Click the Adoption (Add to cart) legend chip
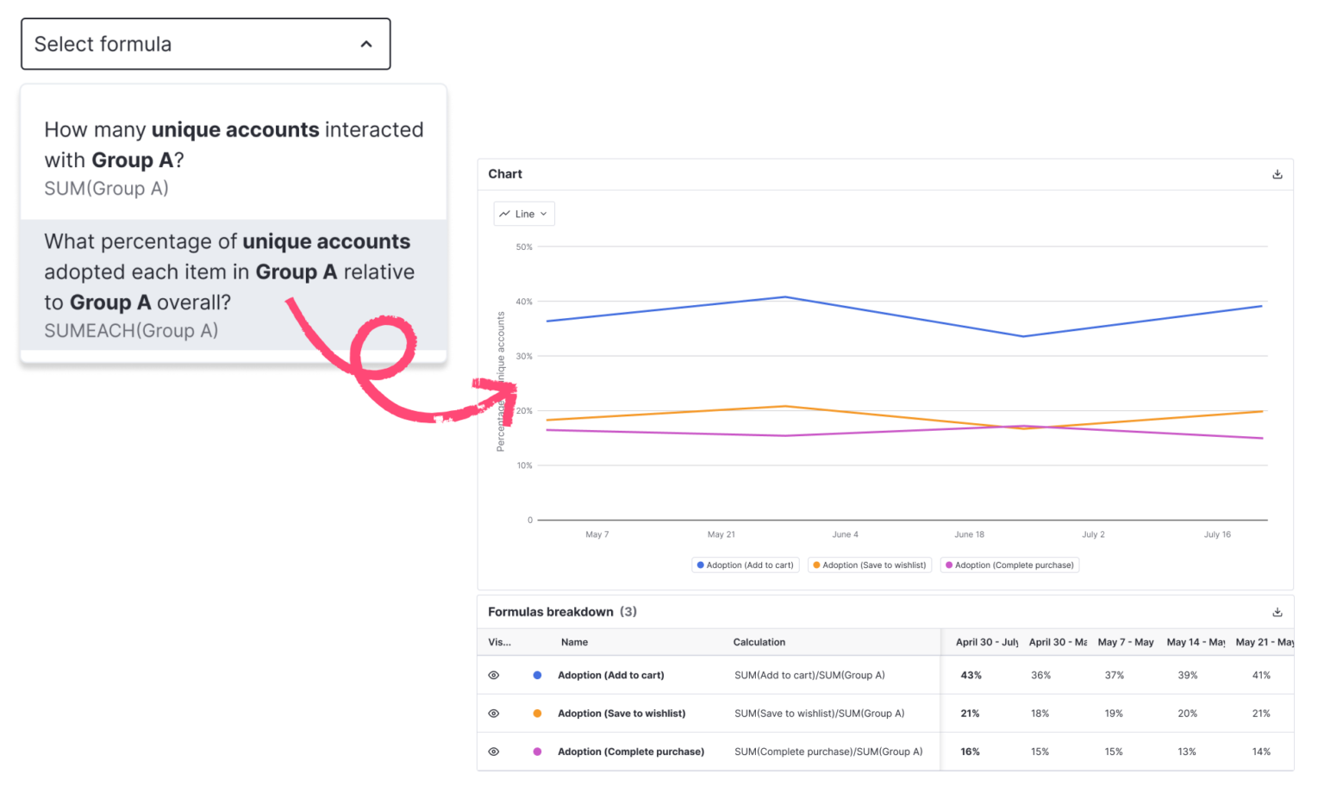1324x811 pixels. pyautogui.click(x=745, y=565)
